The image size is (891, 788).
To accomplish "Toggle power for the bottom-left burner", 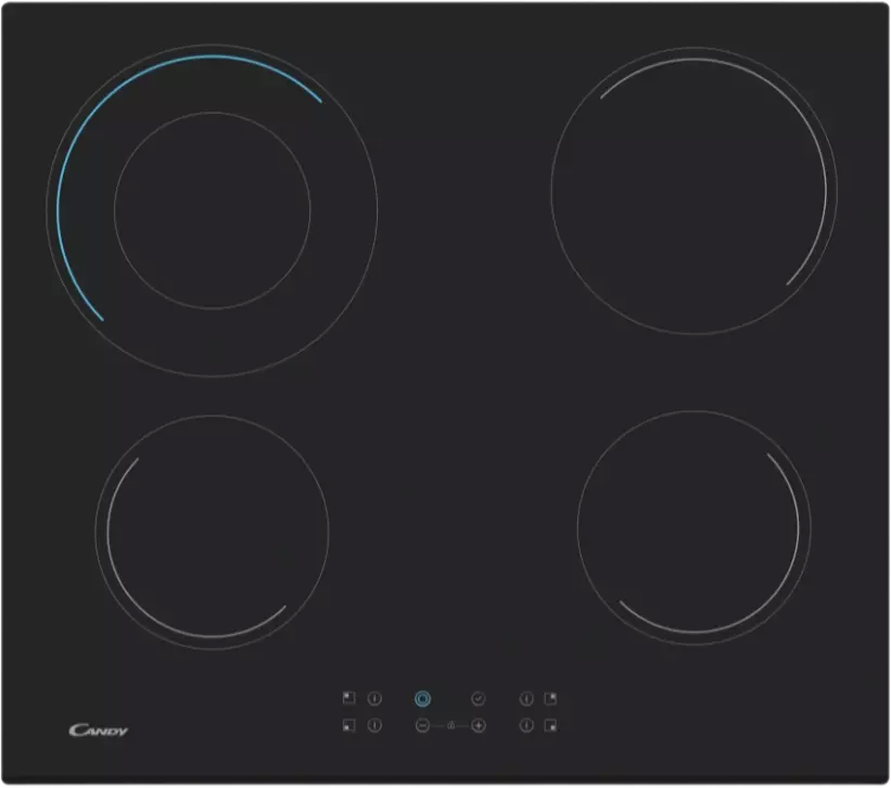I will coord(374,726).
